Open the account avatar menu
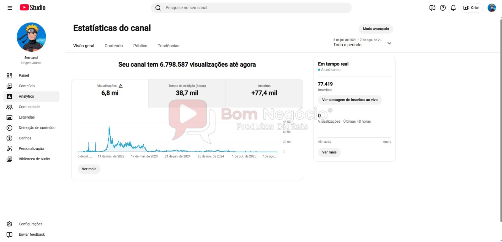The image size is (502, 242). (x=492, y=8)
